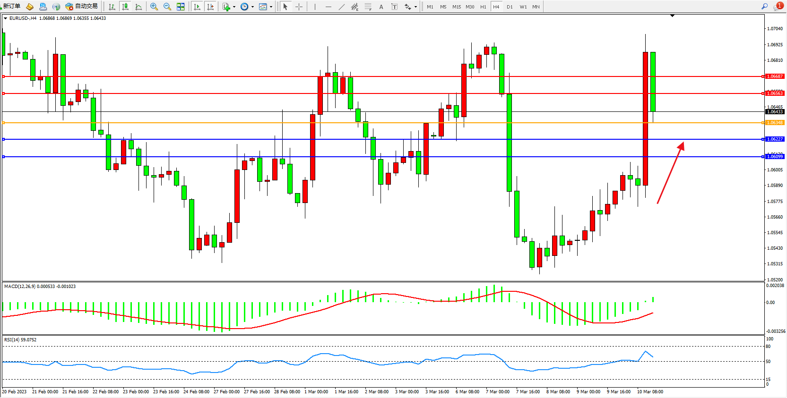Select the Draw Trendline tool

(x=341, y=7)
